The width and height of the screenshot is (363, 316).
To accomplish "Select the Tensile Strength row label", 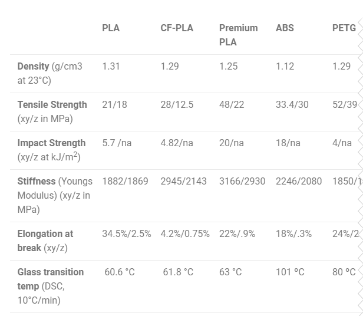I will (x=52, y=111).
